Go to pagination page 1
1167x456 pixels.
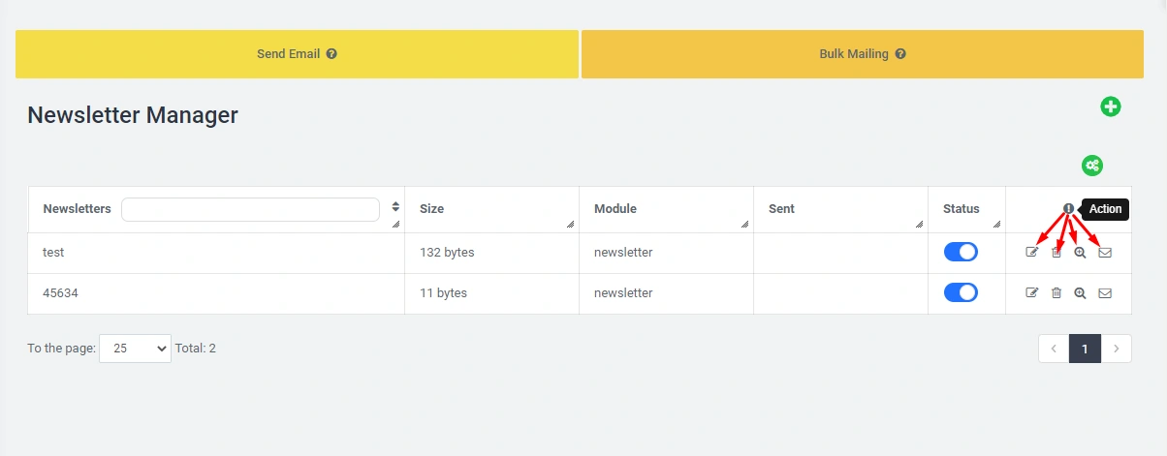coord(1085,349)
